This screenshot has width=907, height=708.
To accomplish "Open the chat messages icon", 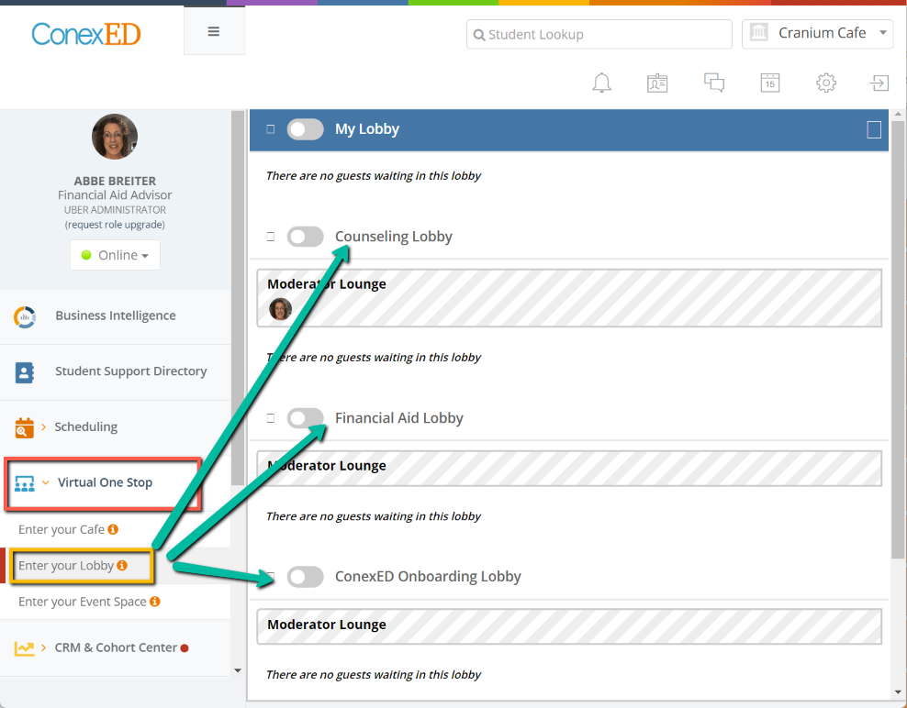I will [714, 83].
